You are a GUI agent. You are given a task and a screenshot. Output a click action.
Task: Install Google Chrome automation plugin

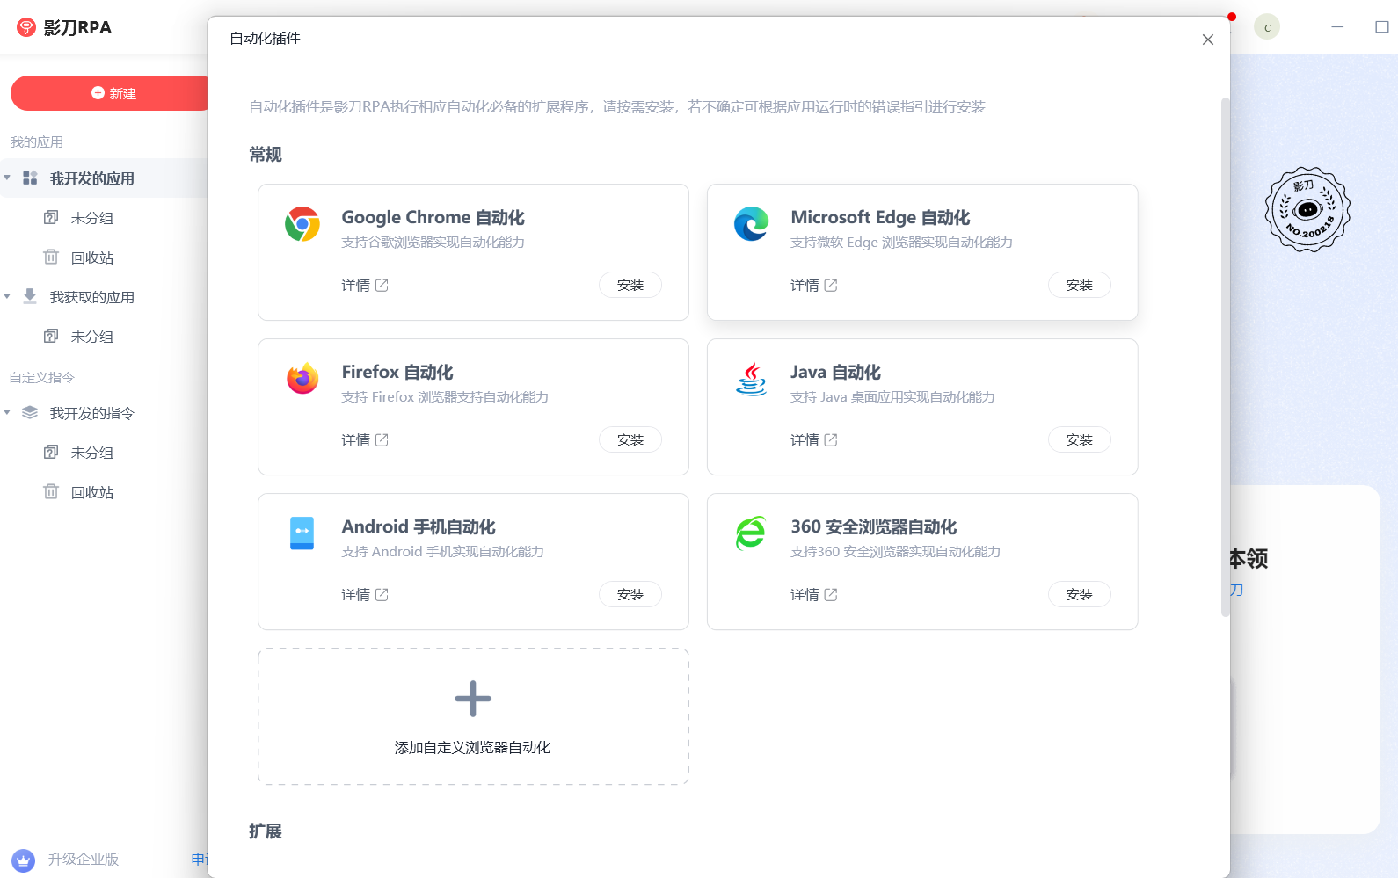[630, 285]
